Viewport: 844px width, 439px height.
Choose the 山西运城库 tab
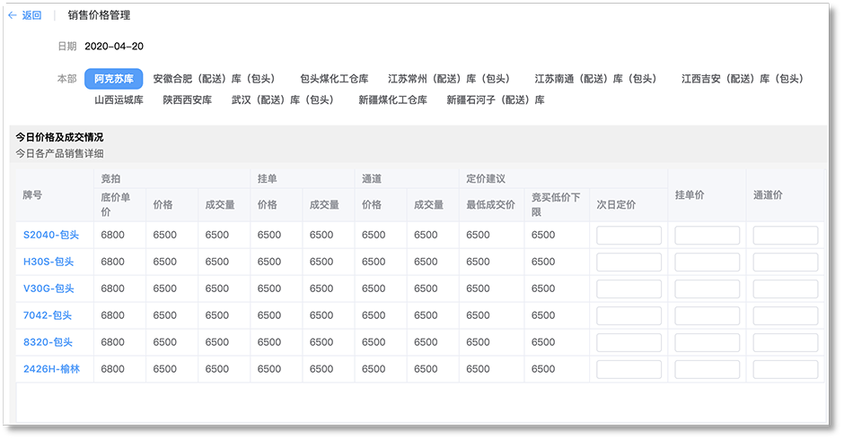click(119, 100)
